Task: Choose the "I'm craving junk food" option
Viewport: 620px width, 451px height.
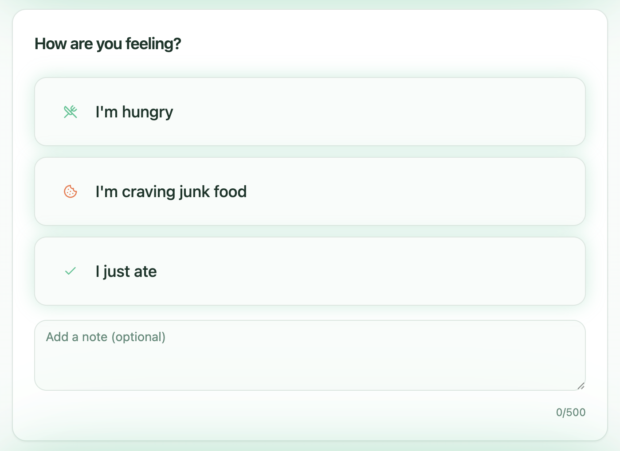Action: click(310, 191)
